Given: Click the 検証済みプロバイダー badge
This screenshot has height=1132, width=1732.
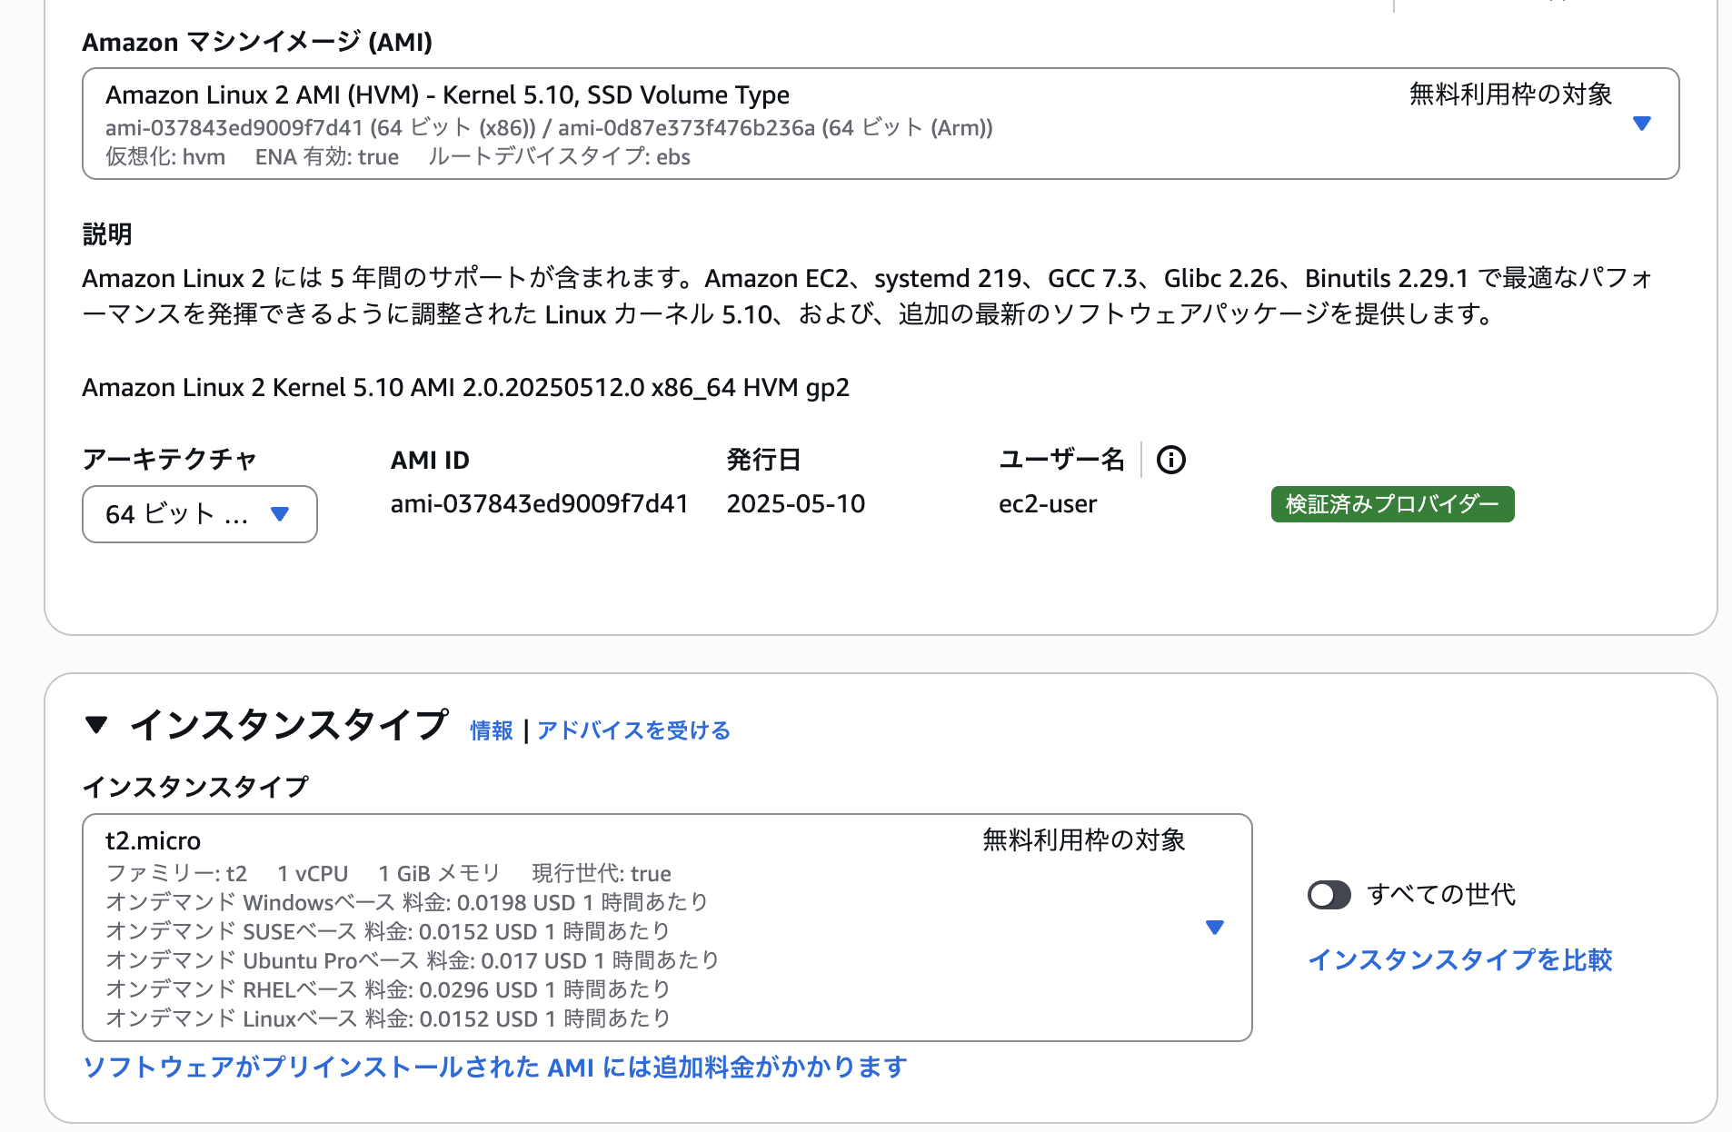Looking at the screenshot, I should 1391,504.
